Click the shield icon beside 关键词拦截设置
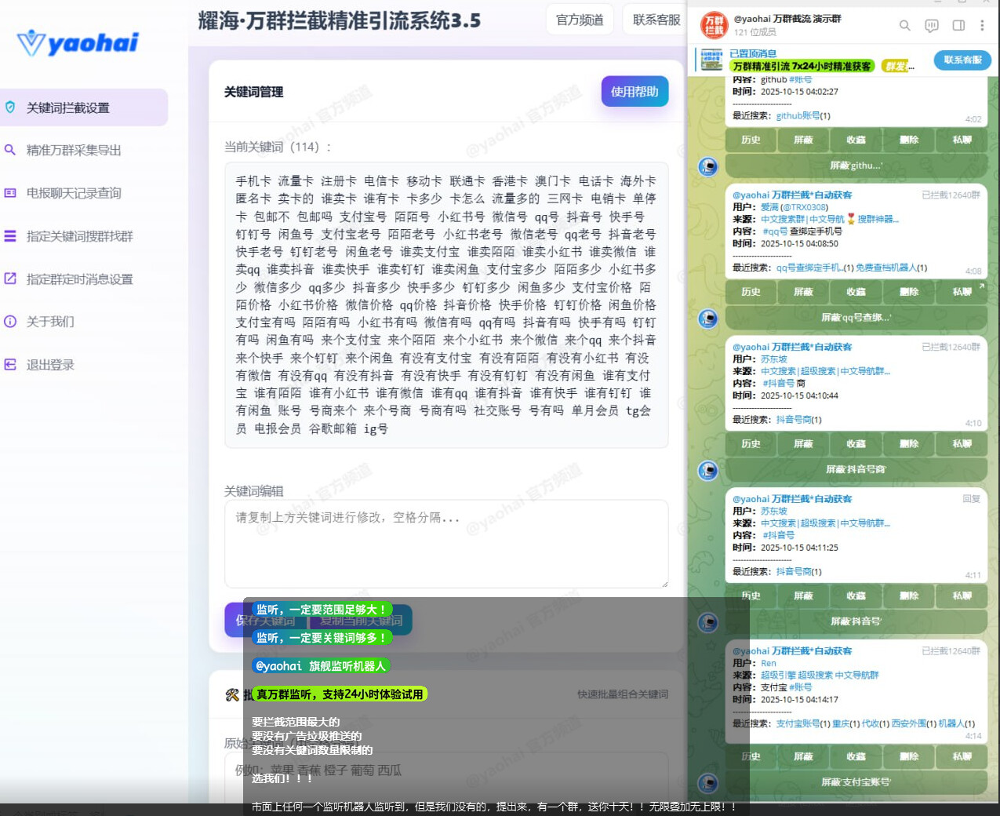The height and width of the screenshot is (816, 1000). pos(10,107)
